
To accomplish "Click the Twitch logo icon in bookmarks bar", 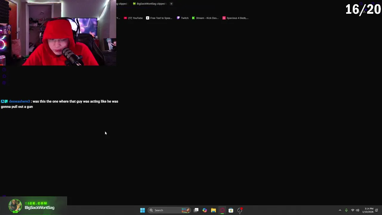I will [178, 18].
